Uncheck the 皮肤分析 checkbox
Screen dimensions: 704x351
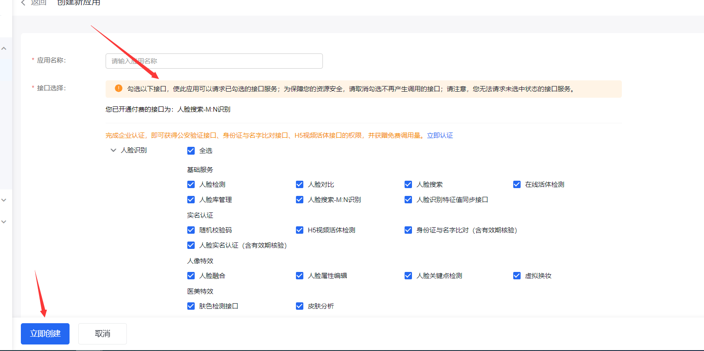coord(299,306)
